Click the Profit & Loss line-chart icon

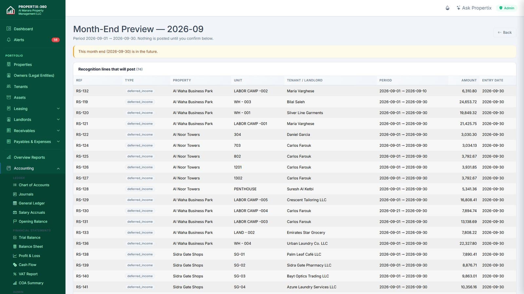[15, 256]
